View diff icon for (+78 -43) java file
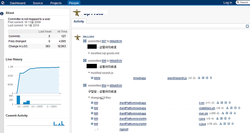The height and width of the screenshot is (133, 250). [x=220, y=123]
